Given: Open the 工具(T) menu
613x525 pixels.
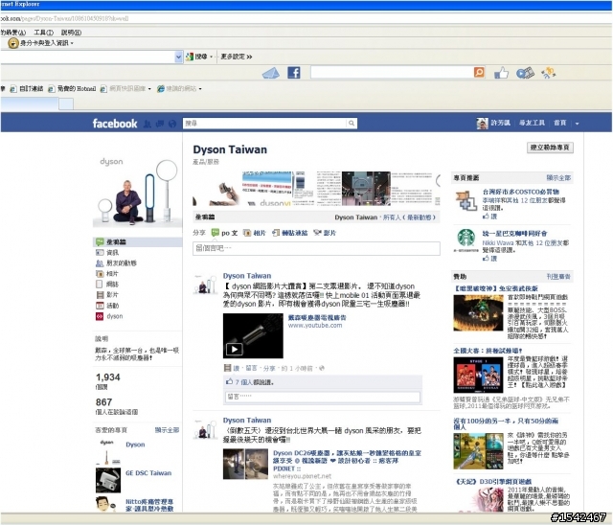Looking at the screenshot, I should [43, 33].
